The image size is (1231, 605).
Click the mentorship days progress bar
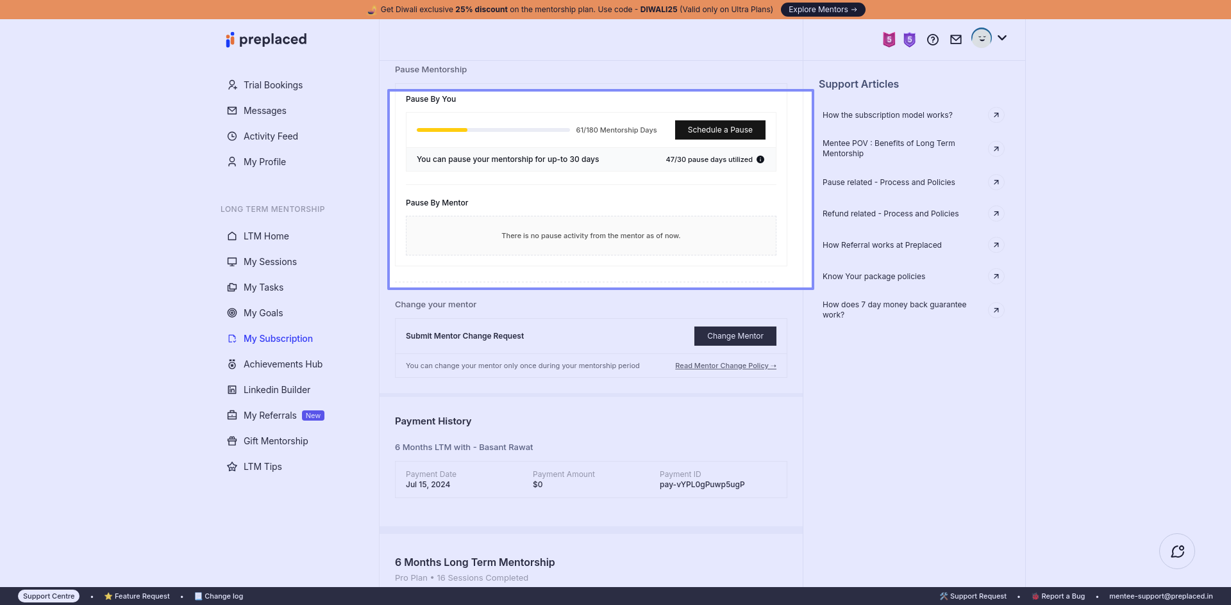[493, 130]
